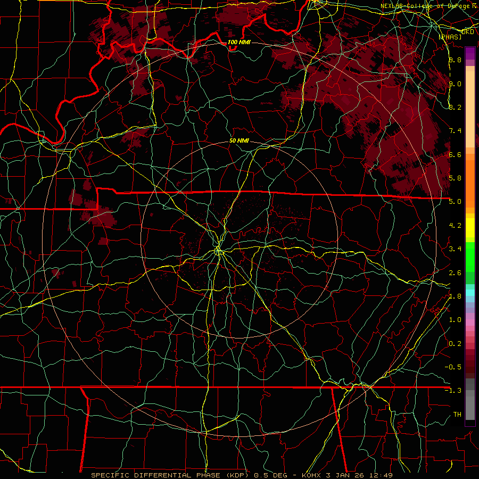The image size is (479, 479).
Task: Click the 5.8 value on color scale
Action: click(455, 178)
